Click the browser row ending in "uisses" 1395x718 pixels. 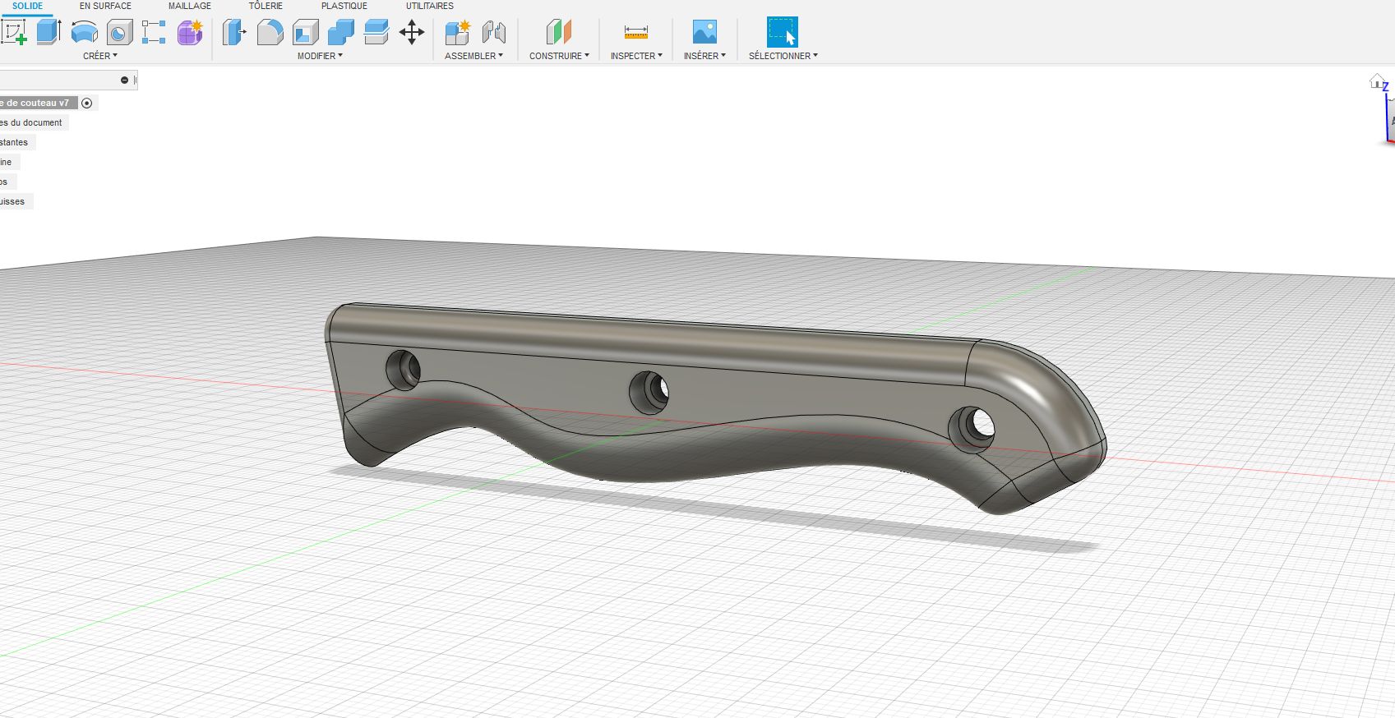(x=16, y=201)
